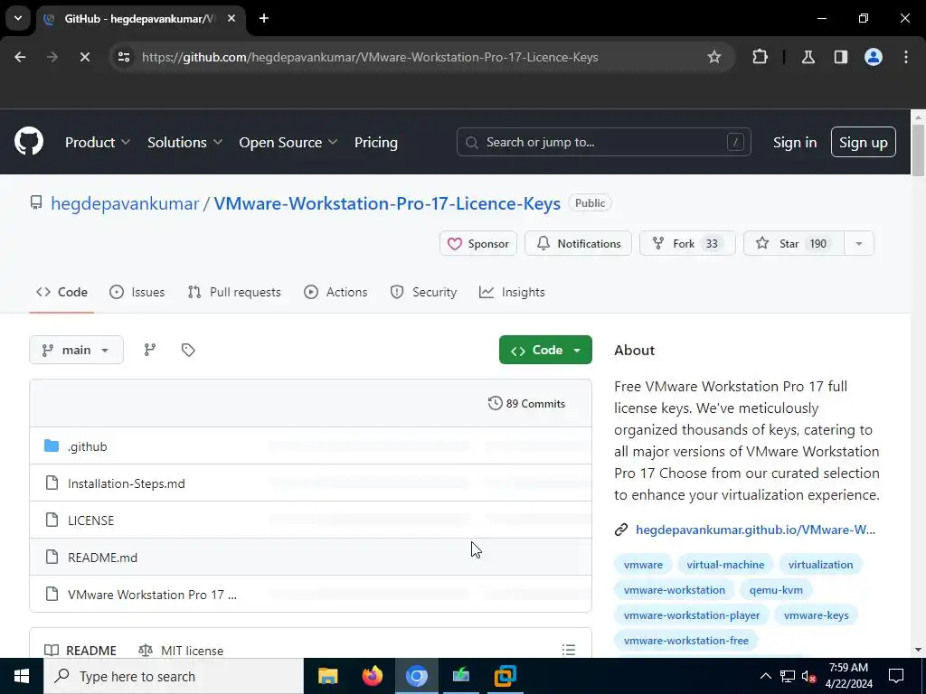Open the main branch selector
This screenshot has width=926, height=694.
pos(76,350)
